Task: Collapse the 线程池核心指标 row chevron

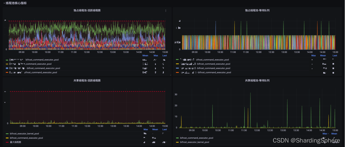Action: [x=4, y=3]
